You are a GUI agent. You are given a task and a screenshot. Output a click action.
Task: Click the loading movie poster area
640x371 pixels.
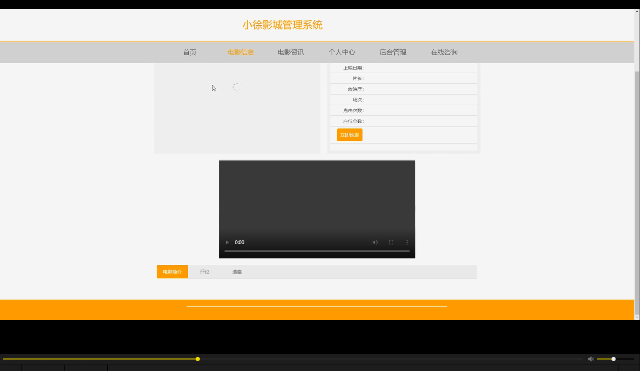click(x=237, y=108)
